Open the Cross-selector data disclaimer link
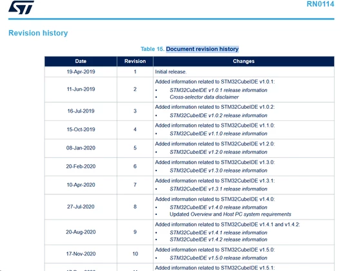This screenshot has width=345, height=271. click(204, 97)
